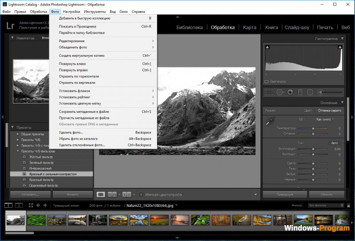Adjust the Экспозиция slider handle
This screenshot has height=241, width=355.
[x=313, y=149]
